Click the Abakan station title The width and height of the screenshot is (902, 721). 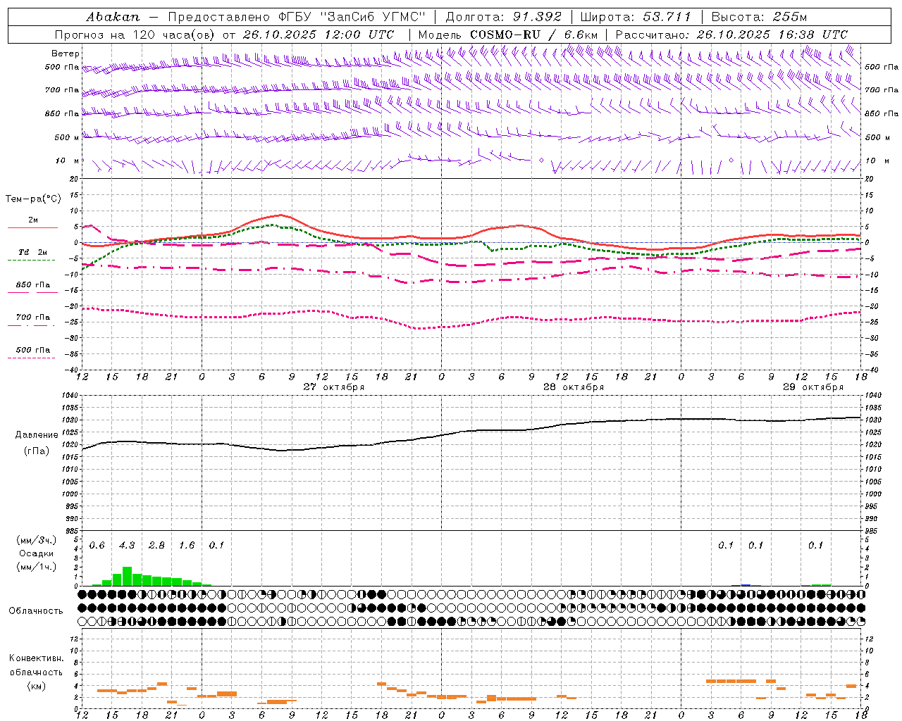pyautogui.click(x=113, y=17)
